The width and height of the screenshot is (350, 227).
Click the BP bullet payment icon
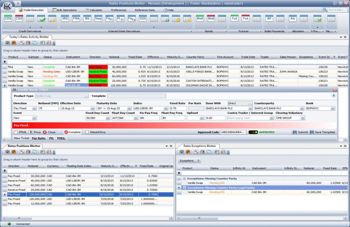(x=269, y=18)
